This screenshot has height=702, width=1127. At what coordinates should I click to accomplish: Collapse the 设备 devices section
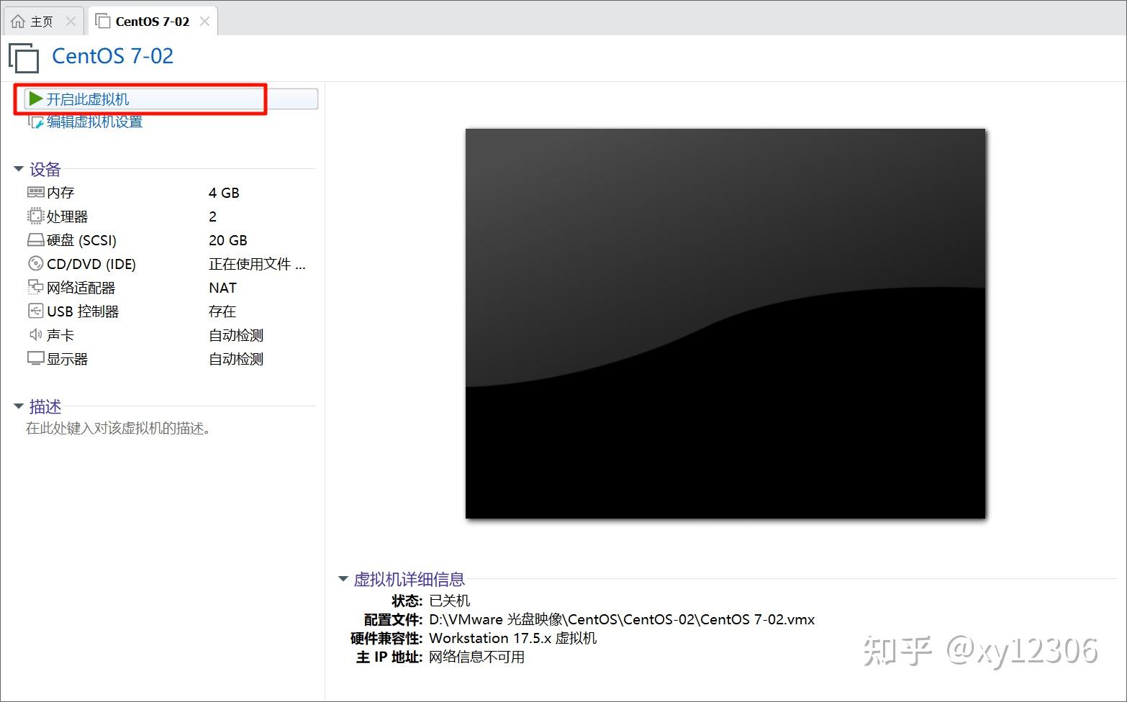tap(18, 169)
